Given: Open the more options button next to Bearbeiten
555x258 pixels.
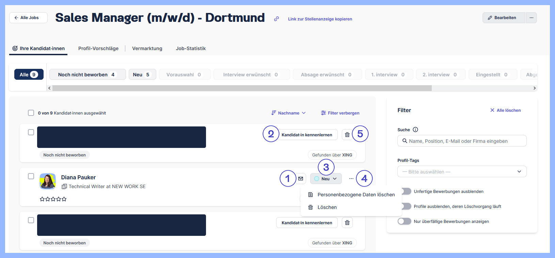Looking at the screenshot, I should point(531,18).
